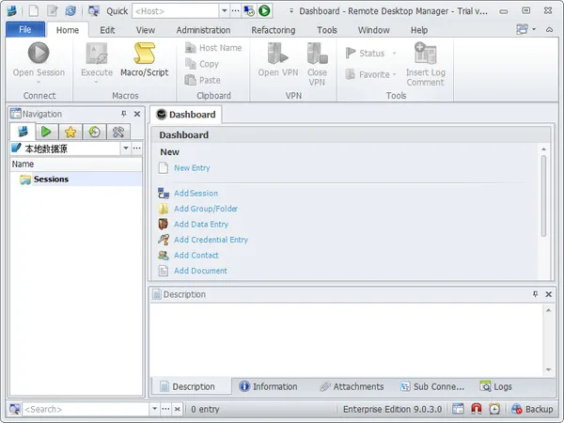Expand the Favorite dropdown in Tools group
Viewport: 564px width, 423px height.
[x=395, y=74]
